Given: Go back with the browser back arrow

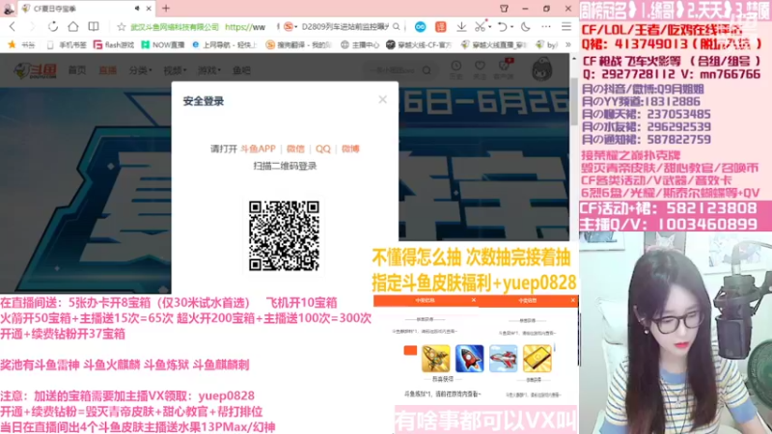Looking at the screenshot, I should [13, 27].
